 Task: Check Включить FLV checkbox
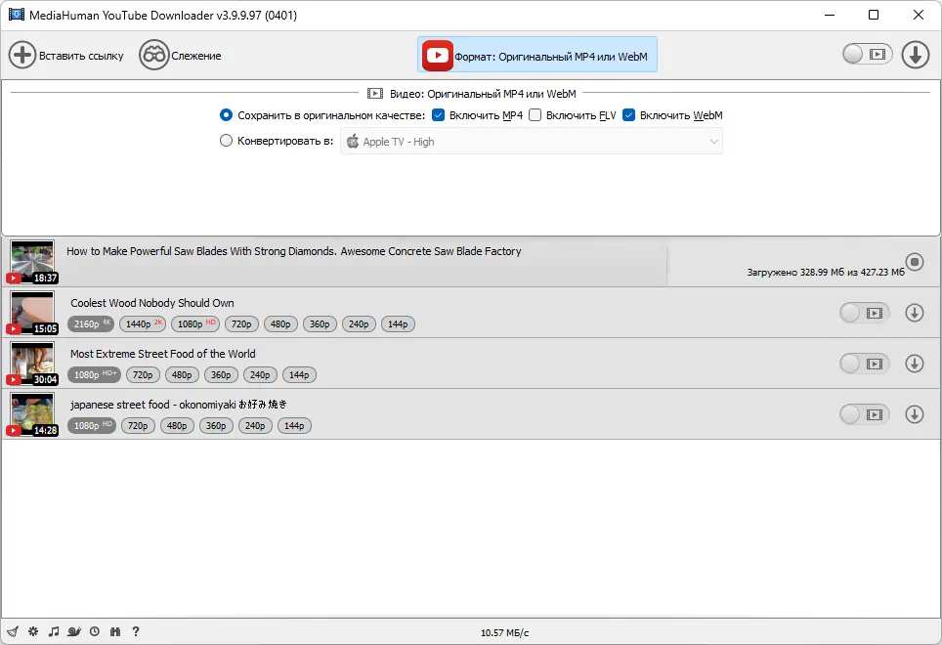[535, 114]
